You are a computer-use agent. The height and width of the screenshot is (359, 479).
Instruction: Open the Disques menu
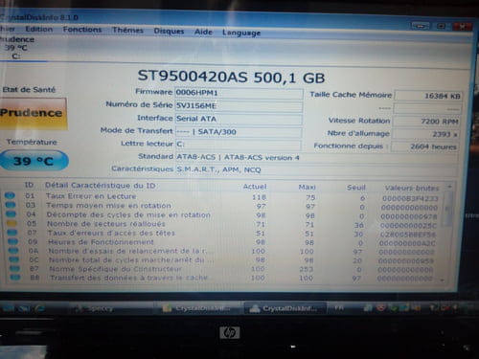pos(169,32)
